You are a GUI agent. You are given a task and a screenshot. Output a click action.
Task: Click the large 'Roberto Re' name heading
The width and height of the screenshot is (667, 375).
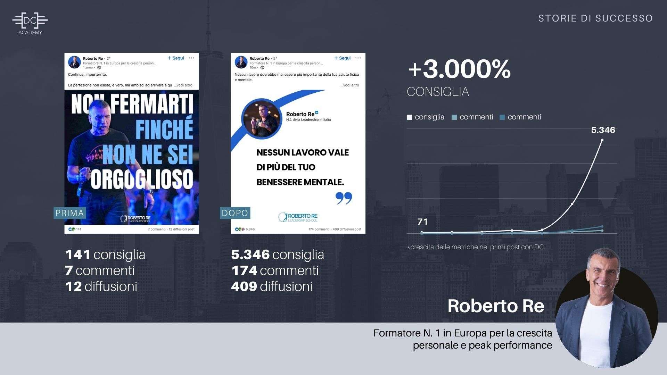pyautogui.click(x=496, y=306)
